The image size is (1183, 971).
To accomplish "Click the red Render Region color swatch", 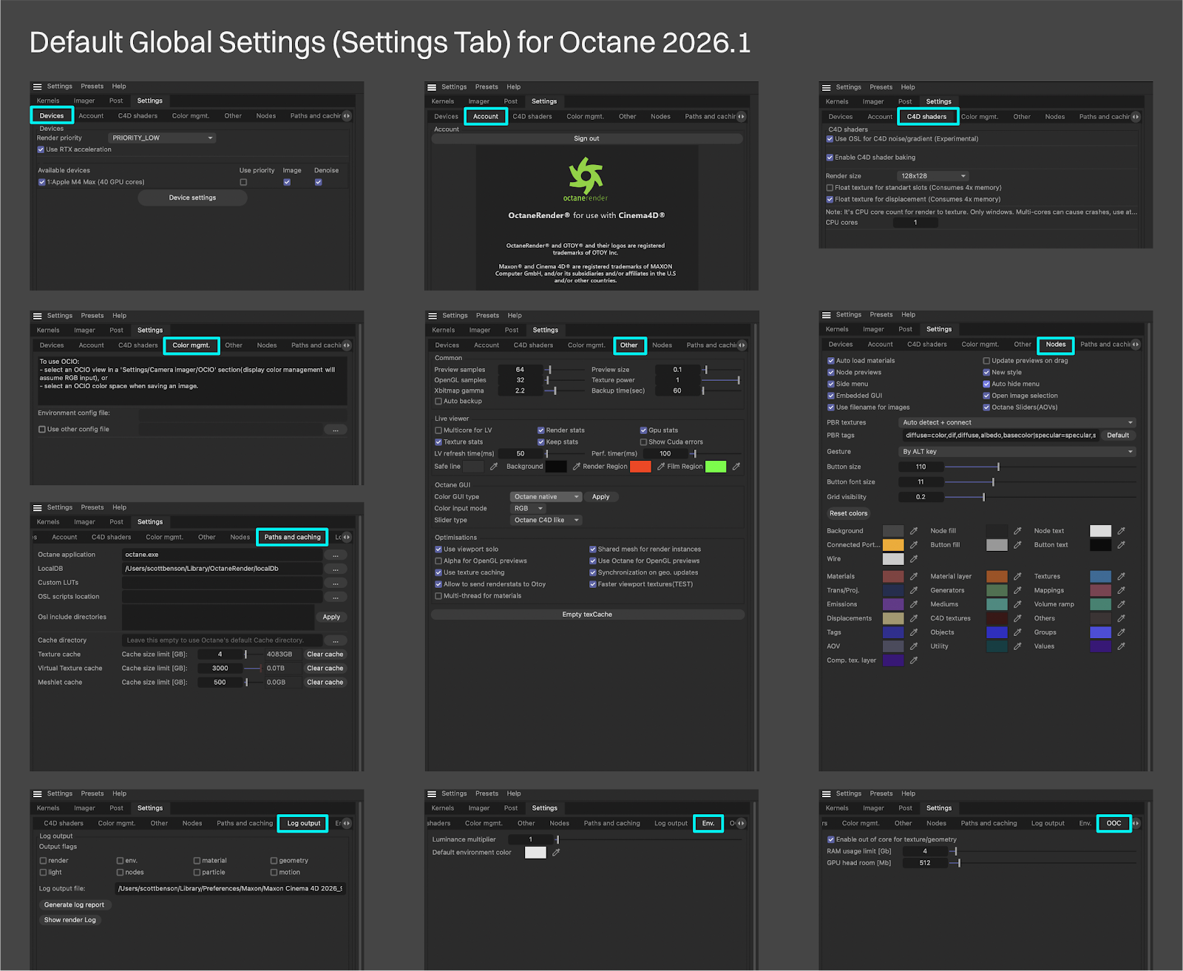I will tap(640, 467).
